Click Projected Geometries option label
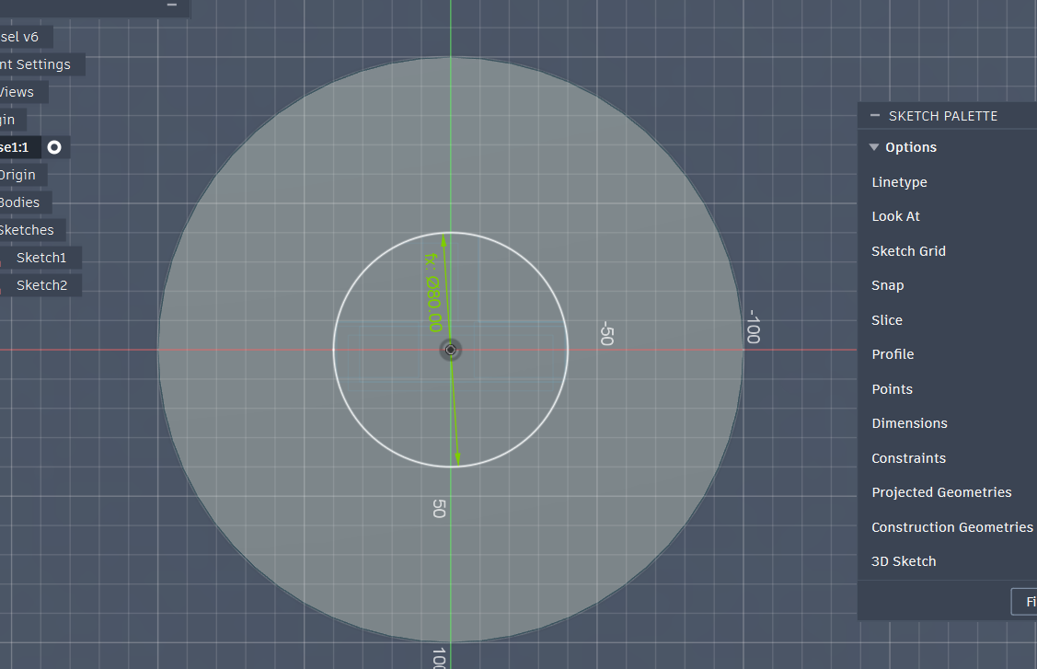 pyautogui.click(x=942, y=492)
